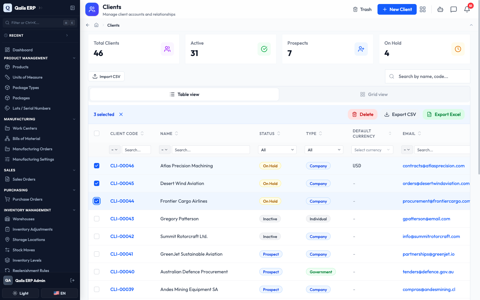Uncheck the CLI-00044 row checkbox
The image size is (480, 300).
(97, 201)
